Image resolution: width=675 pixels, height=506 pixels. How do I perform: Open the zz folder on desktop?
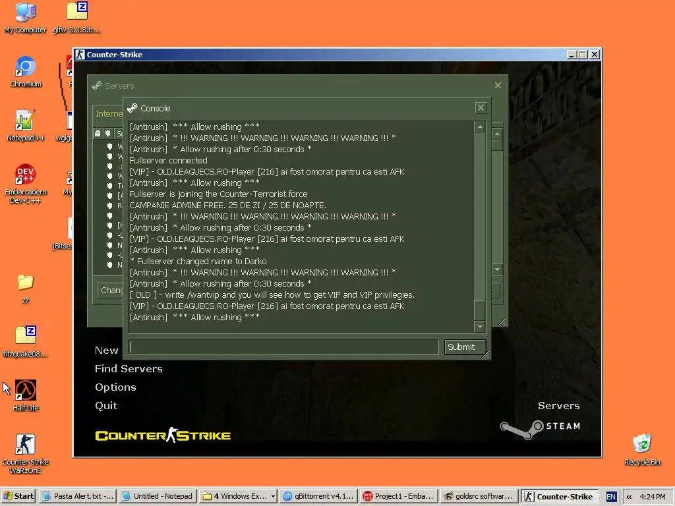tap(26, 289)
